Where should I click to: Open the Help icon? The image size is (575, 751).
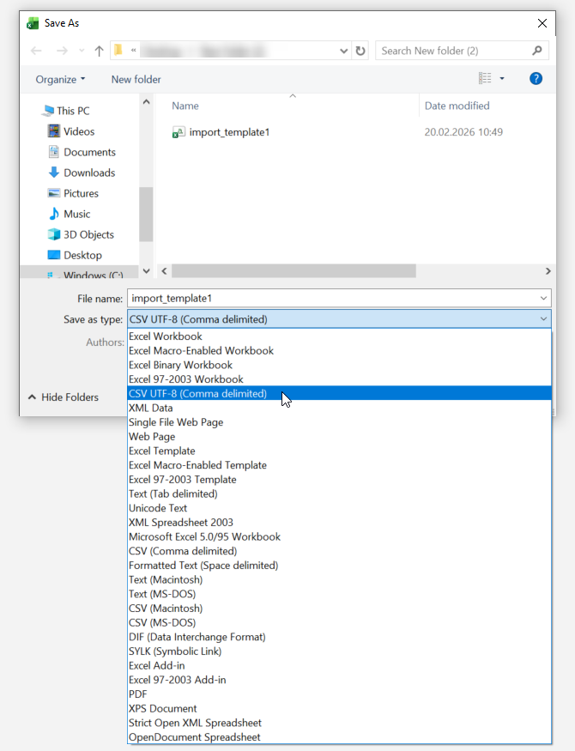[x=536, y=78]
